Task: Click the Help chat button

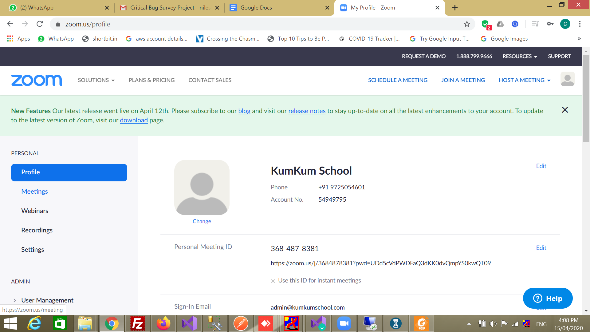Action: point(548,298)
